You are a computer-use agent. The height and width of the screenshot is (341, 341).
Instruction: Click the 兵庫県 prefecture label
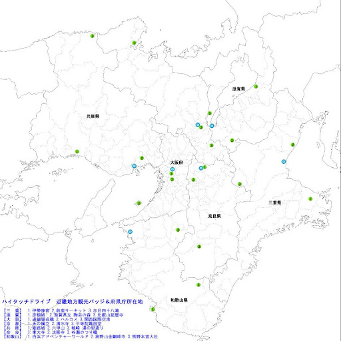93,116
